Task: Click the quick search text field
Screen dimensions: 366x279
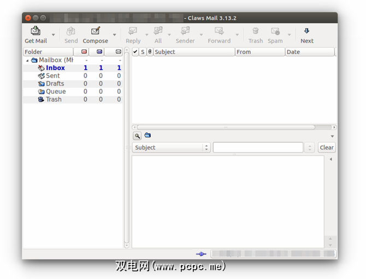Action: click(258, 148)
